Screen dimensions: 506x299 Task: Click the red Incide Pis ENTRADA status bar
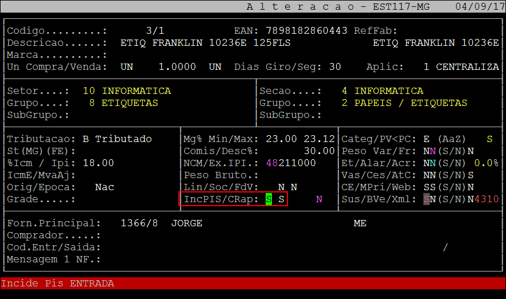tap(252, 284)
